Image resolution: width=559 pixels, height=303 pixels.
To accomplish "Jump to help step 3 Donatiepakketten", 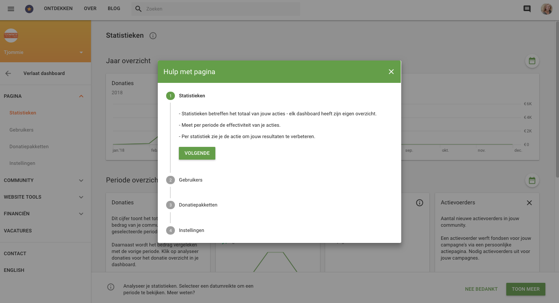I will click(x=192, y=205).
